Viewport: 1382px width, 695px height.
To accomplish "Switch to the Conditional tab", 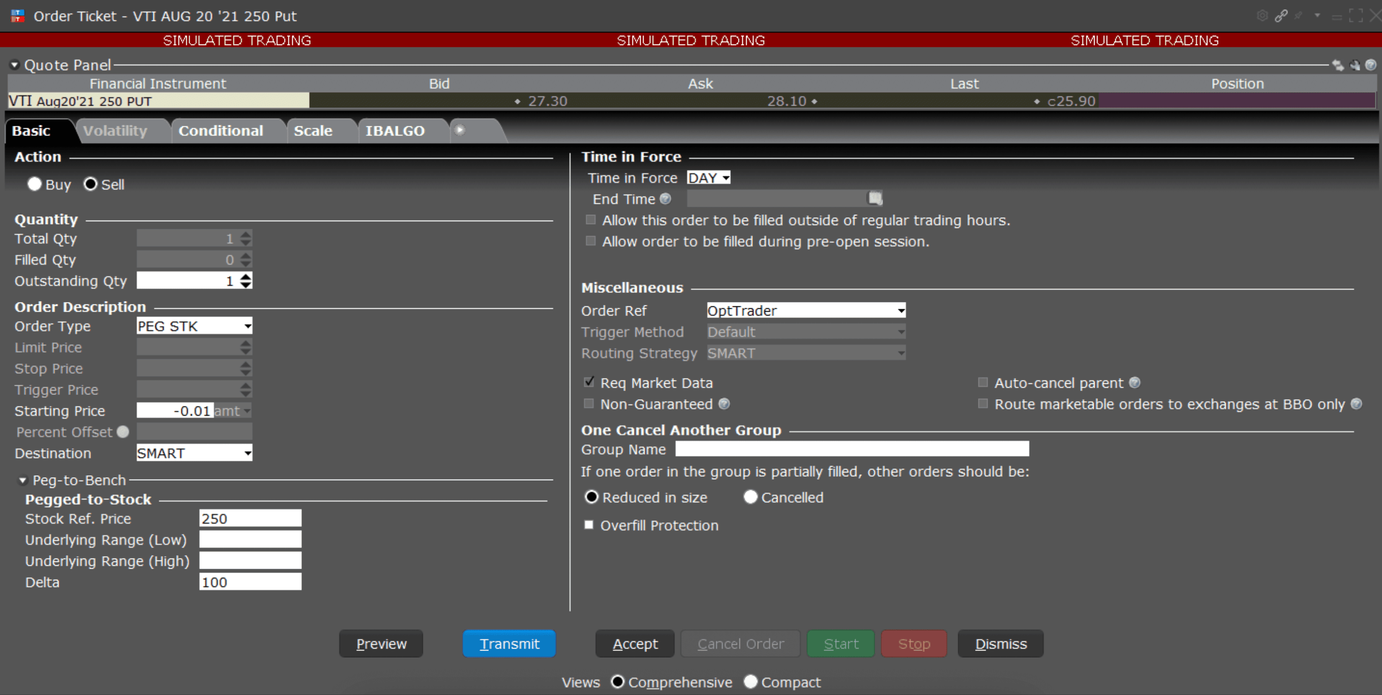I will click(221, 131).
